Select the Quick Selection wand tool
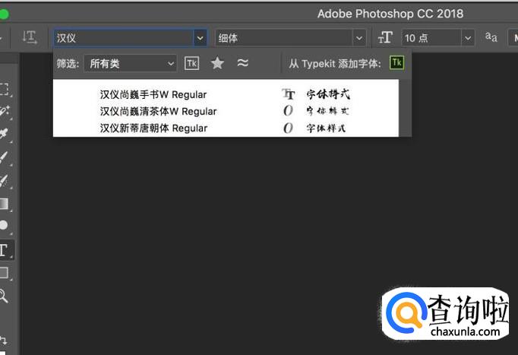518x355 pixels. 4,111
